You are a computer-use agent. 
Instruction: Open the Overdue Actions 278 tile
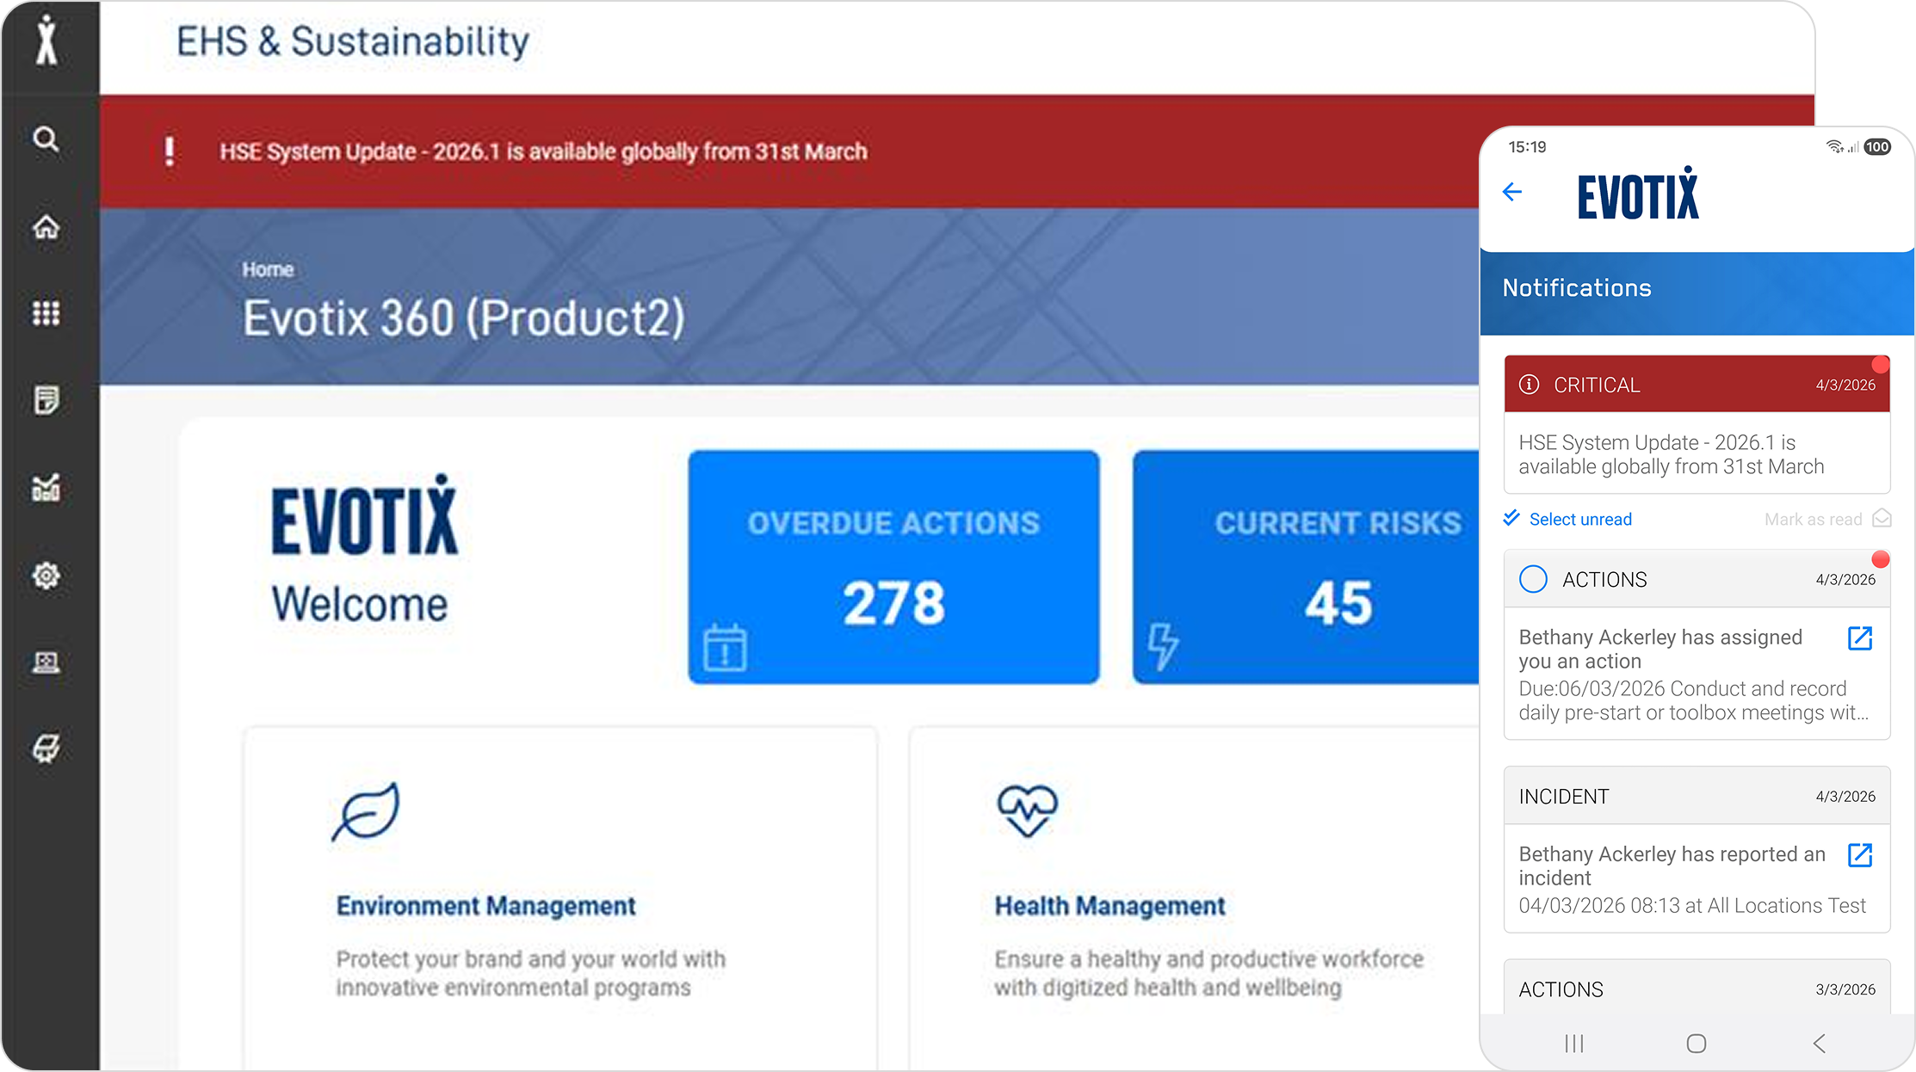click(893, 568)
